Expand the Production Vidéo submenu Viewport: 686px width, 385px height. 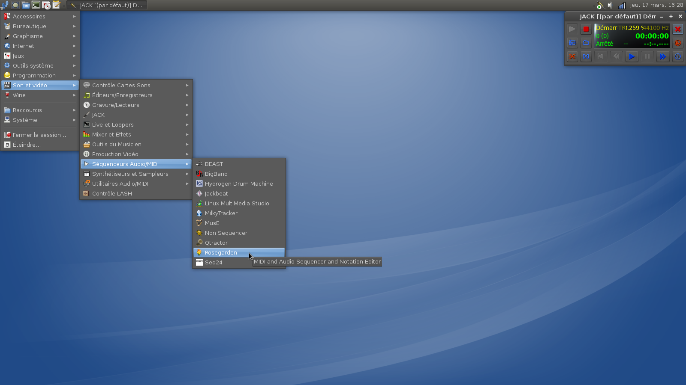pyautogui.click(x=136, y=154)
